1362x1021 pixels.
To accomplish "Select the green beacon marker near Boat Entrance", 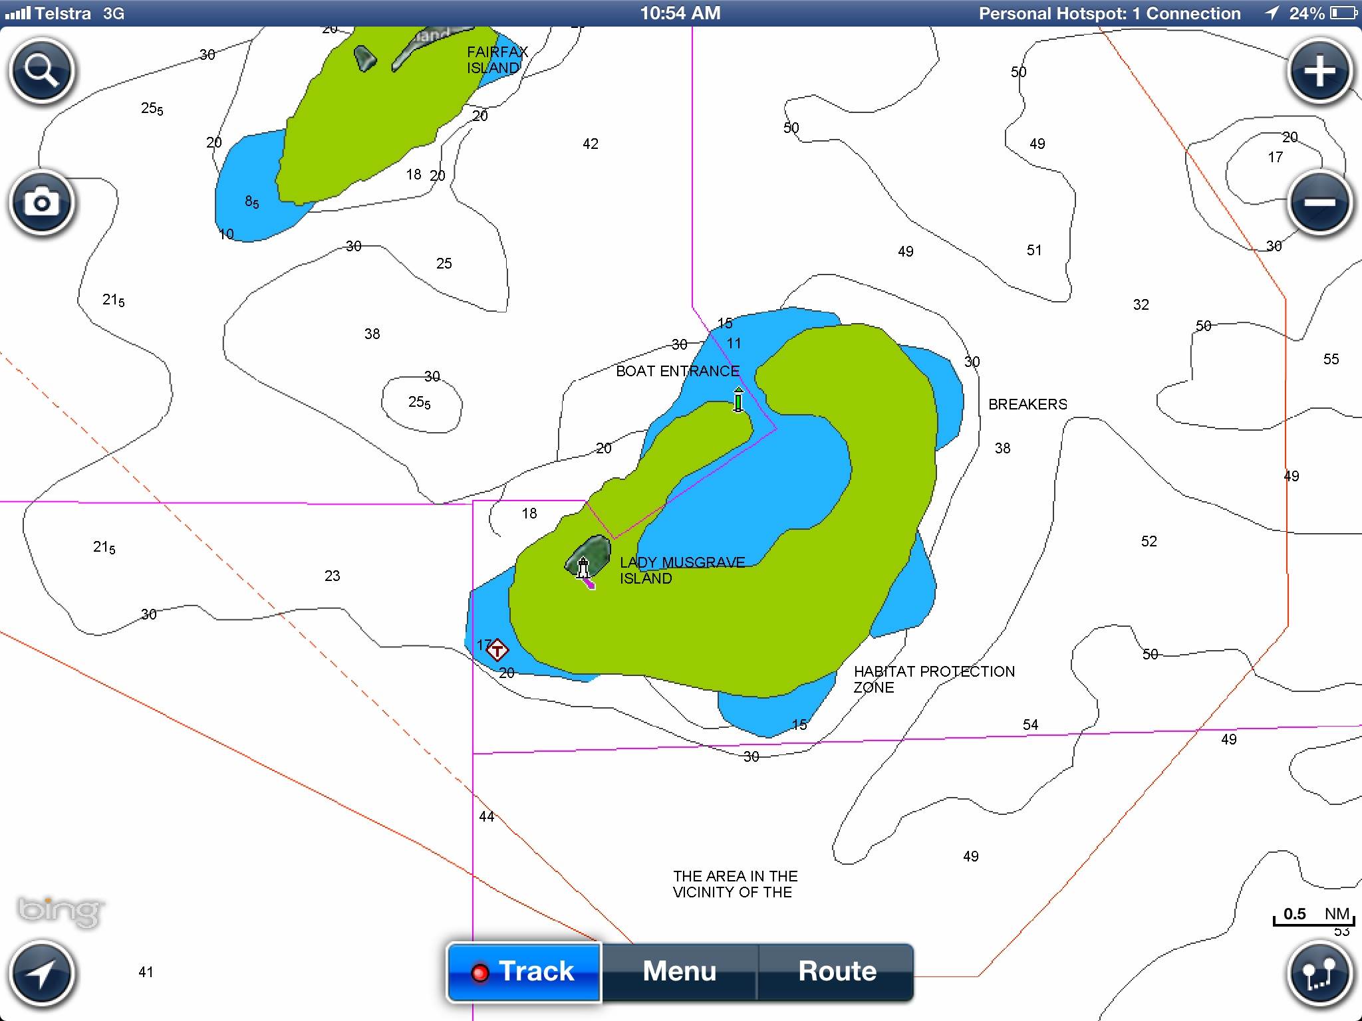I will [x=738, y=400].
